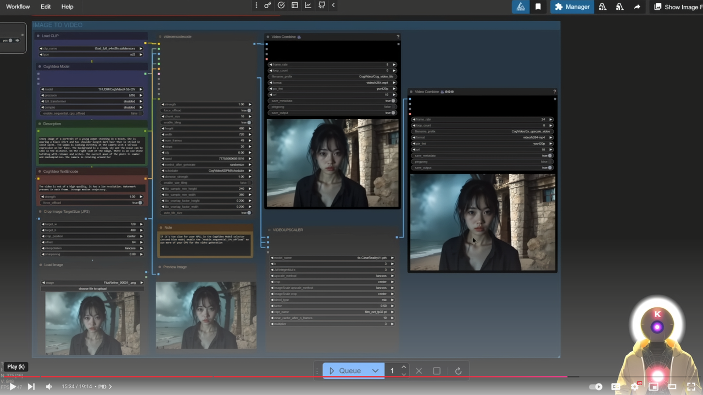Open the scheduler dropdown
The image size is (703, 395).
pos(207,171)
